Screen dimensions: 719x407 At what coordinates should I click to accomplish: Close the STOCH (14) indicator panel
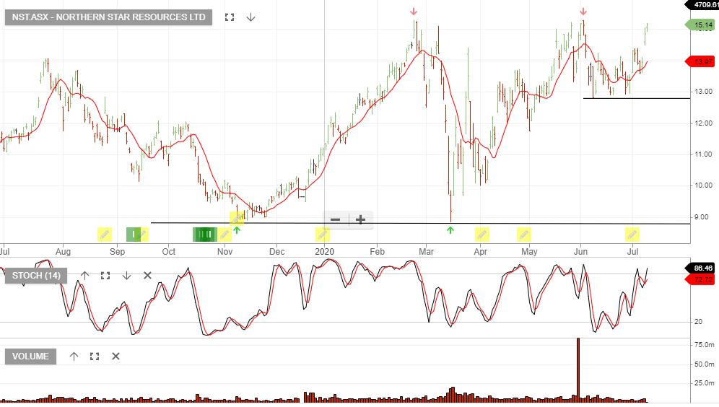(x=148, y=276)
